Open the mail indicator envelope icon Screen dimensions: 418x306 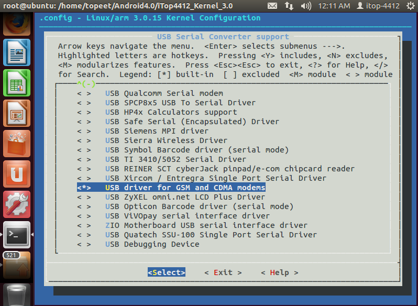pos(272,6)
